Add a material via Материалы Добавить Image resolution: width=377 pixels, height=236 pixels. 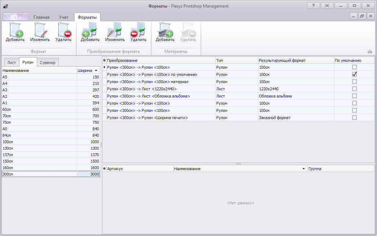(165, 32)
